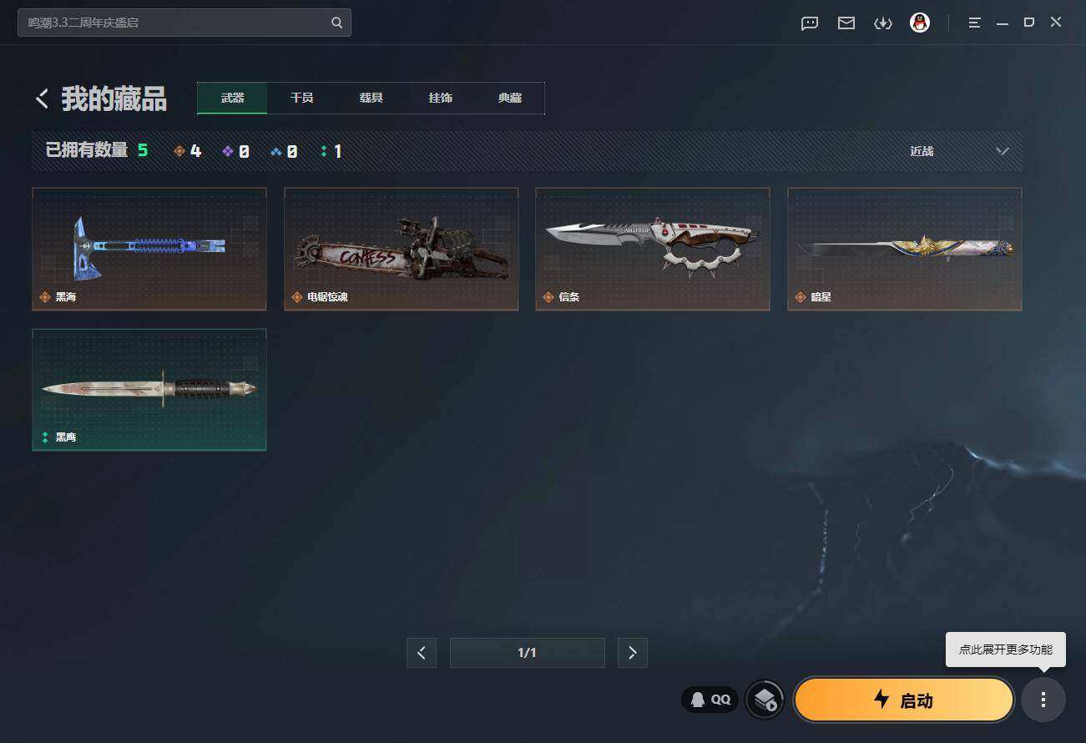Image resolution: width=1086 pixels, height=743 pixels.
Task: Select the 暗星 blade card
Action: [905, 249]
